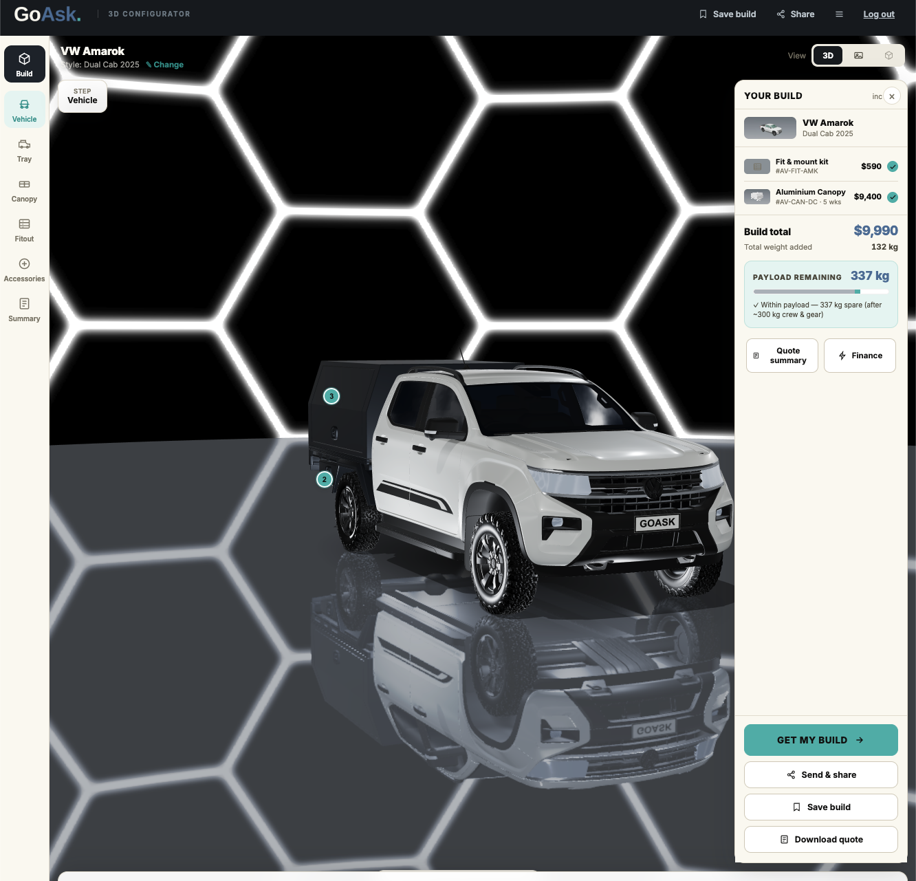Click the $9,990 build total value

coord(875,231)
